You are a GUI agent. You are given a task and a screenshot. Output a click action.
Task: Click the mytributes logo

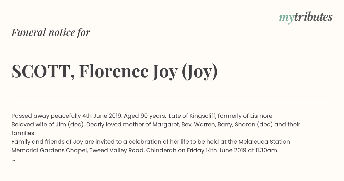tap(306, 18)
